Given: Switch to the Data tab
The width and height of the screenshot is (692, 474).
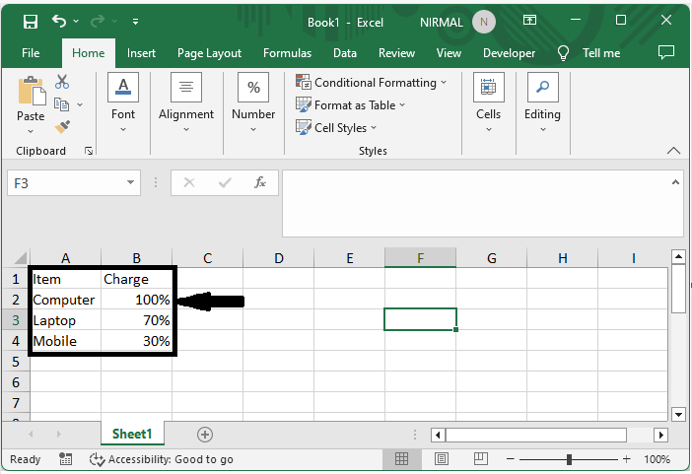Looking at the screenshot, I should pos(345,53).
